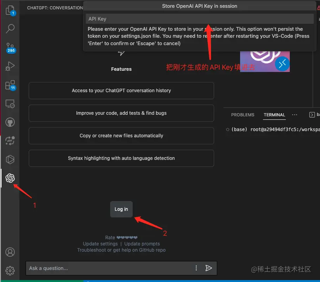The height and width of the screenshot is (282, 320).
Task: Click the blue remote connection circle icon
Action: click(x=282, y=64)
